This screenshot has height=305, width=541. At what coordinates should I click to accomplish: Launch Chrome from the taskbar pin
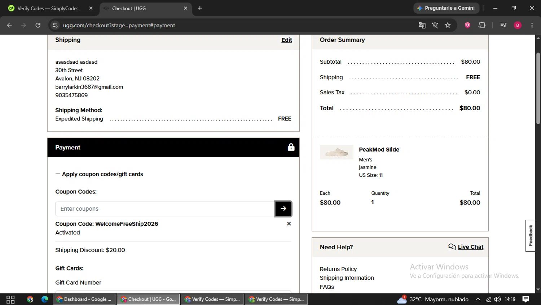point(30,299)
